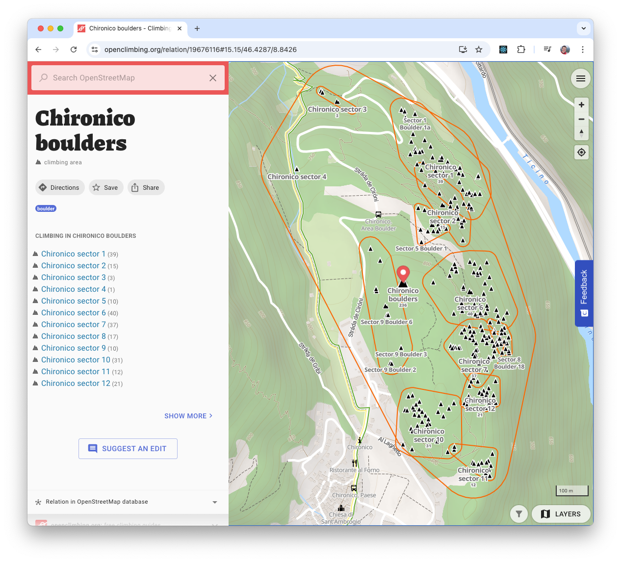This screenshot has width=621, height=562.
Task: Click the locate-me crosshair icon
Action: click(581, 153)
